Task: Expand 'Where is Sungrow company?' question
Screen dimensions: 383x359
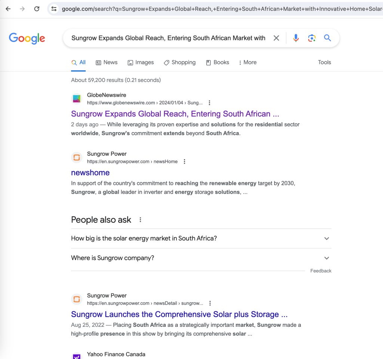Action: [201, 258]
